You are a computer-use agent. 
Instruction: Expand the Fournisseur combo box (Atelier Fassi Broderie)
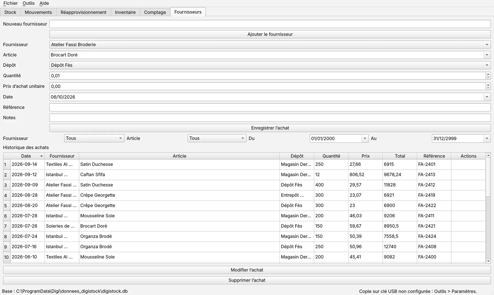270,44
